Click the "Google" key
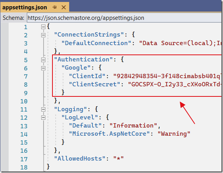Image resolution: width=223 pixels, height=173 pixels. 76,68
